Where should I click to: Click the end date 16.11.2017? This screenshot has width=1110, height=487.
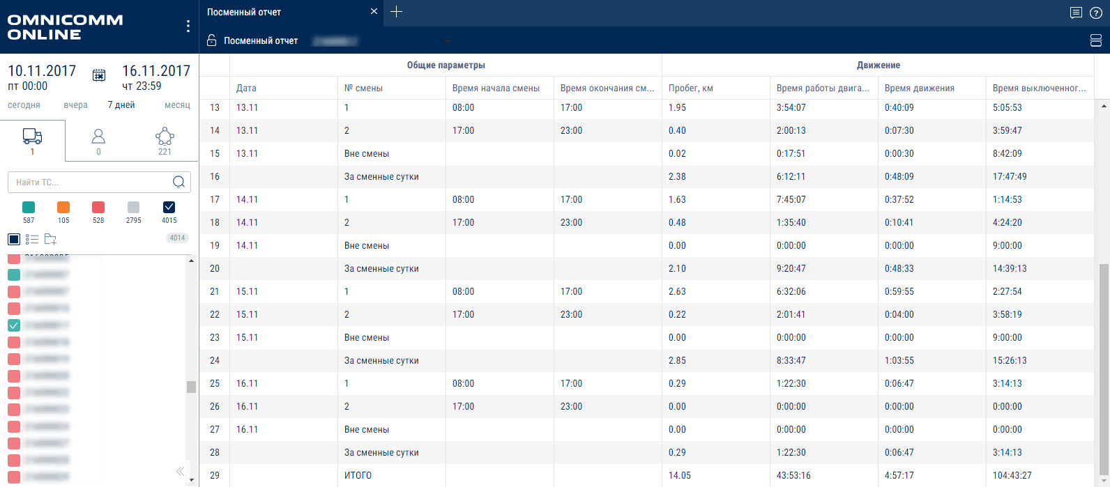(x=156, y=71)
